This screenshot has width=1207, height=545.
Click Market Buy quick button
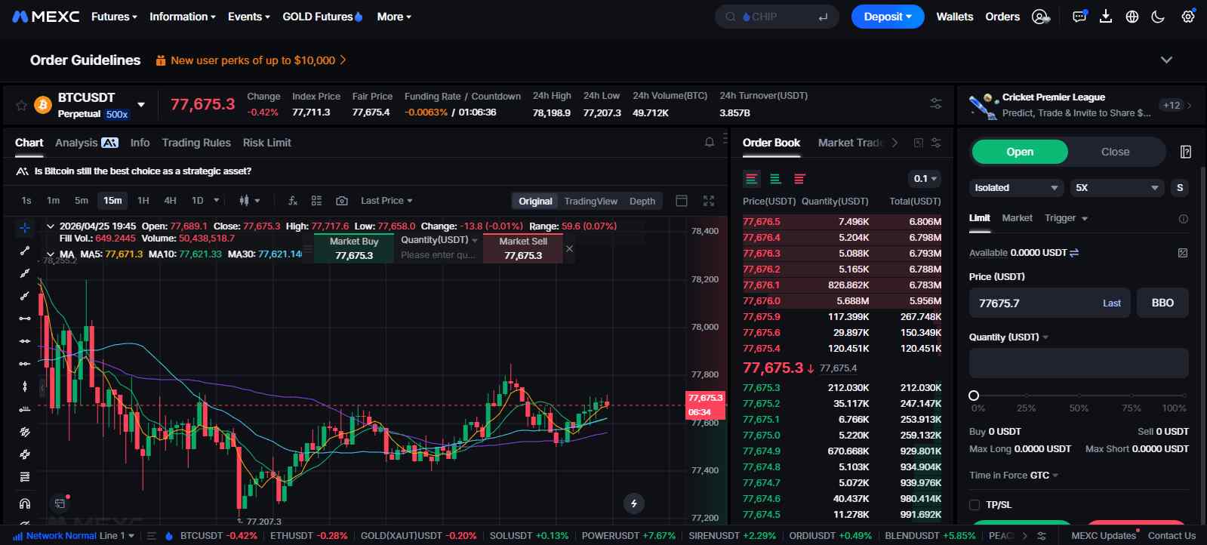click(x=354, y=248)
